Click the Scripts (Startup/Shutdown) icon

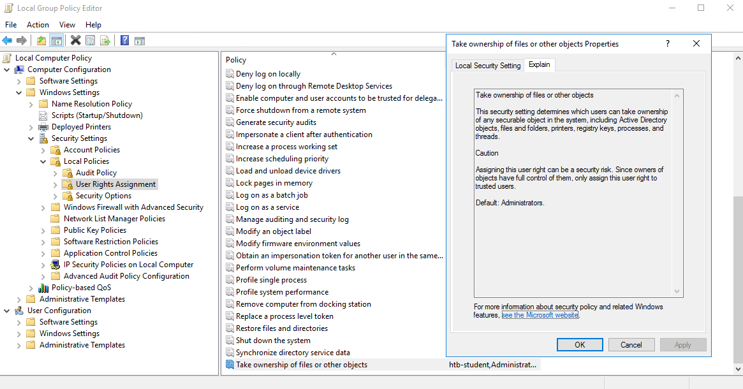coord(43,115)
